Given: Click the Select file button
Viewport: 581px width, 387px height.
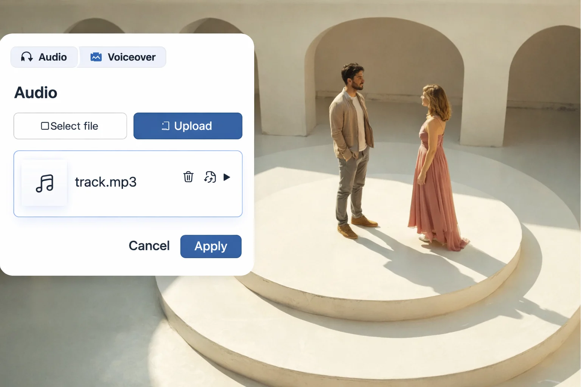Looking at the screenshot, I should click(x=70, y=126).
